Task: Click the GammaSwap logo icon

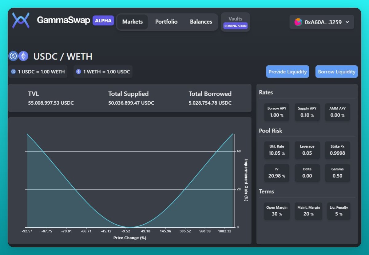Action: (x=21, y=21)
